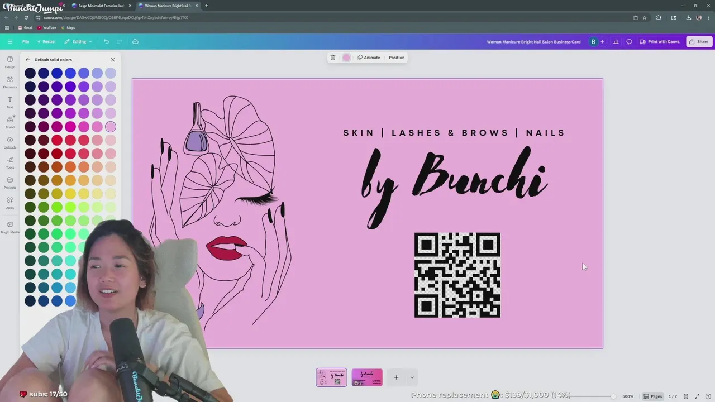
Task: Select page 2 thumbnail
Action: (367, 377)
